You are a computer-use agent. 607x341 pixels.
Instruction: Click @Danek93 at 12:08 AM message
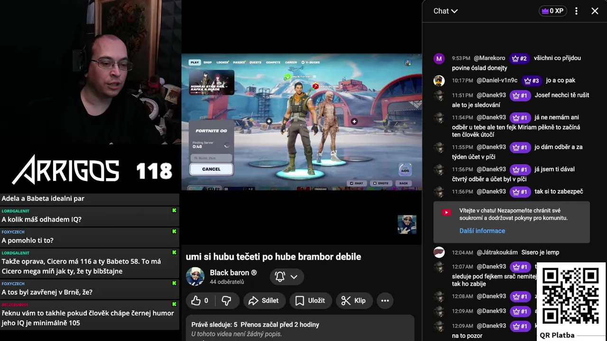pos(491,296)
